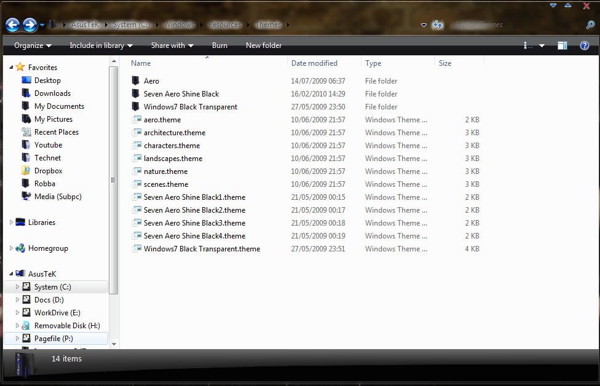Screen dimensions: 600x386
Task: Select Pagefile (P:) drive
Action: tap(56, 339)
